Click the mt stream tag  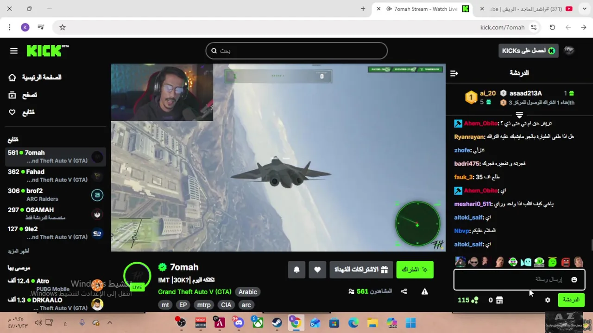165,305
